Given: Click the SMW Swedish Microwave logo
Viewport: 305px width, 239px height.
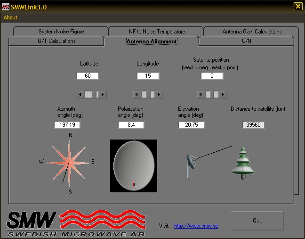Looking at the screenshot, I should (76, 223).
